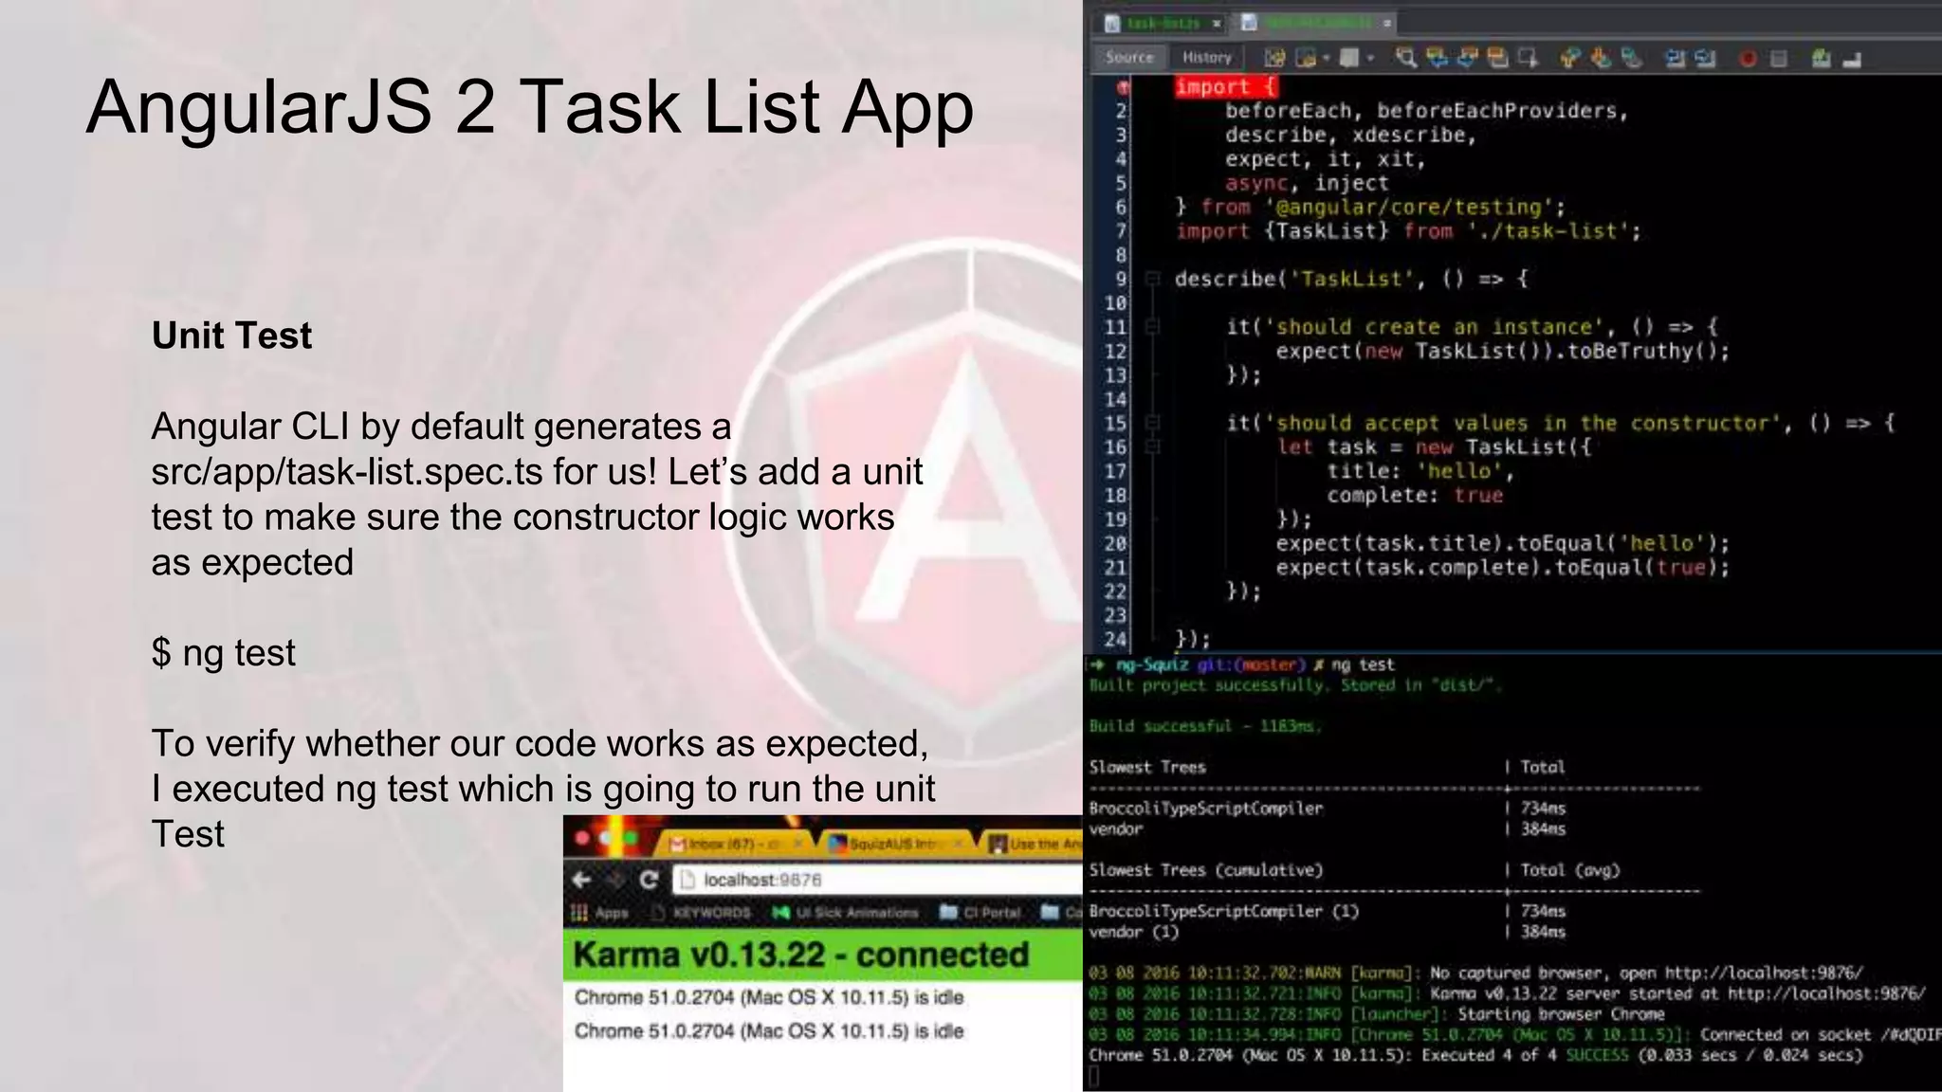The height and width of the screenshot is (1092, 1942).
Task: Click the first 'Chrome 51.0.2704 is idle' line
Action: (769, 997)
